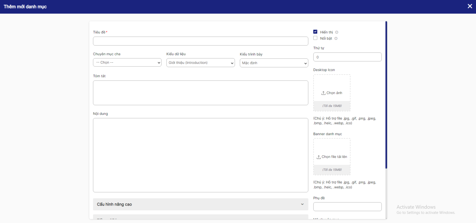476x223 pixels.
Task: Click Chọn file tải lên upload text
Action: [334, 157]
